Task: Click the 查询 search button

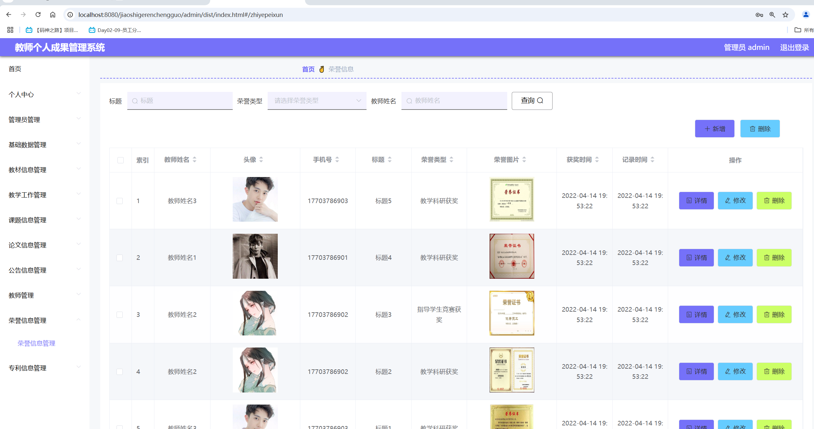Action: (x=532, y=101)
